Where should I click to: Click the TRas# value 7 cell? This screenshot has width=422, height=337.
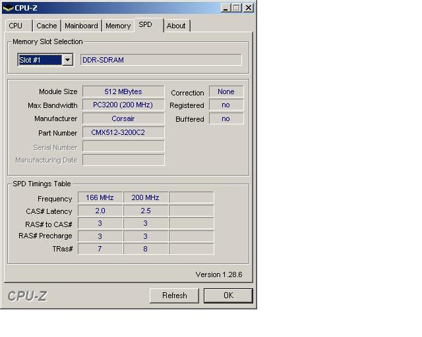100,249
